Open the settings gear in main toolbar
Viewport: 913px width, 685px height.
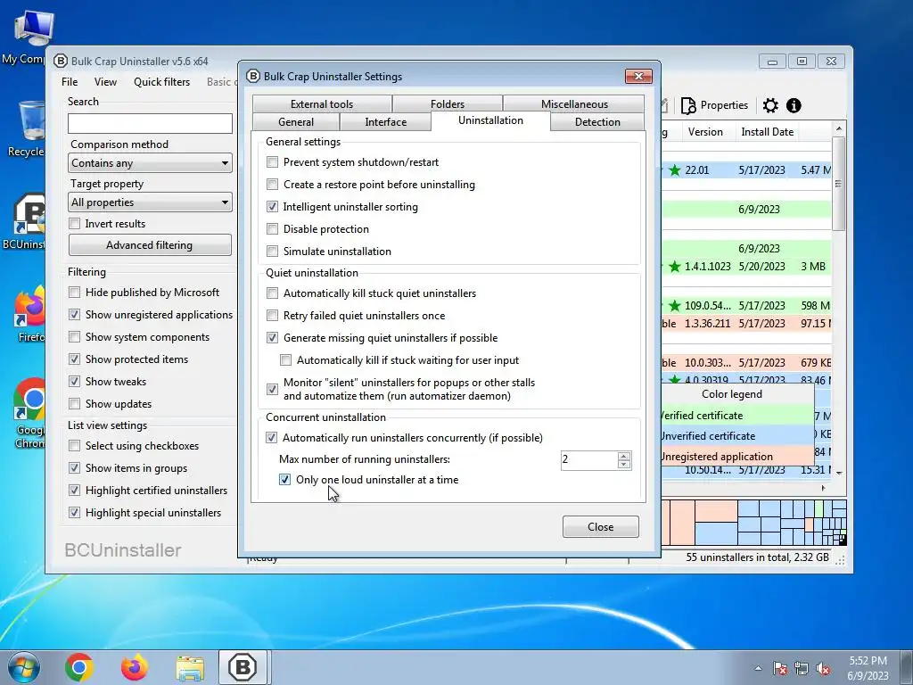(769, 105)
